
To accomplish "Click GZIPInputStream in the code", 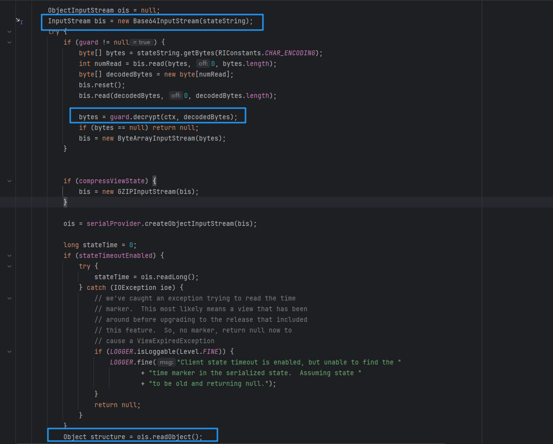I will pyautogui.click(x=146, y=192).
